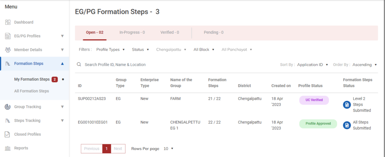Open All Formation Steps menu item
Image resolution: width=385 pixels, height=157 pixels.
tap(32, 91)
